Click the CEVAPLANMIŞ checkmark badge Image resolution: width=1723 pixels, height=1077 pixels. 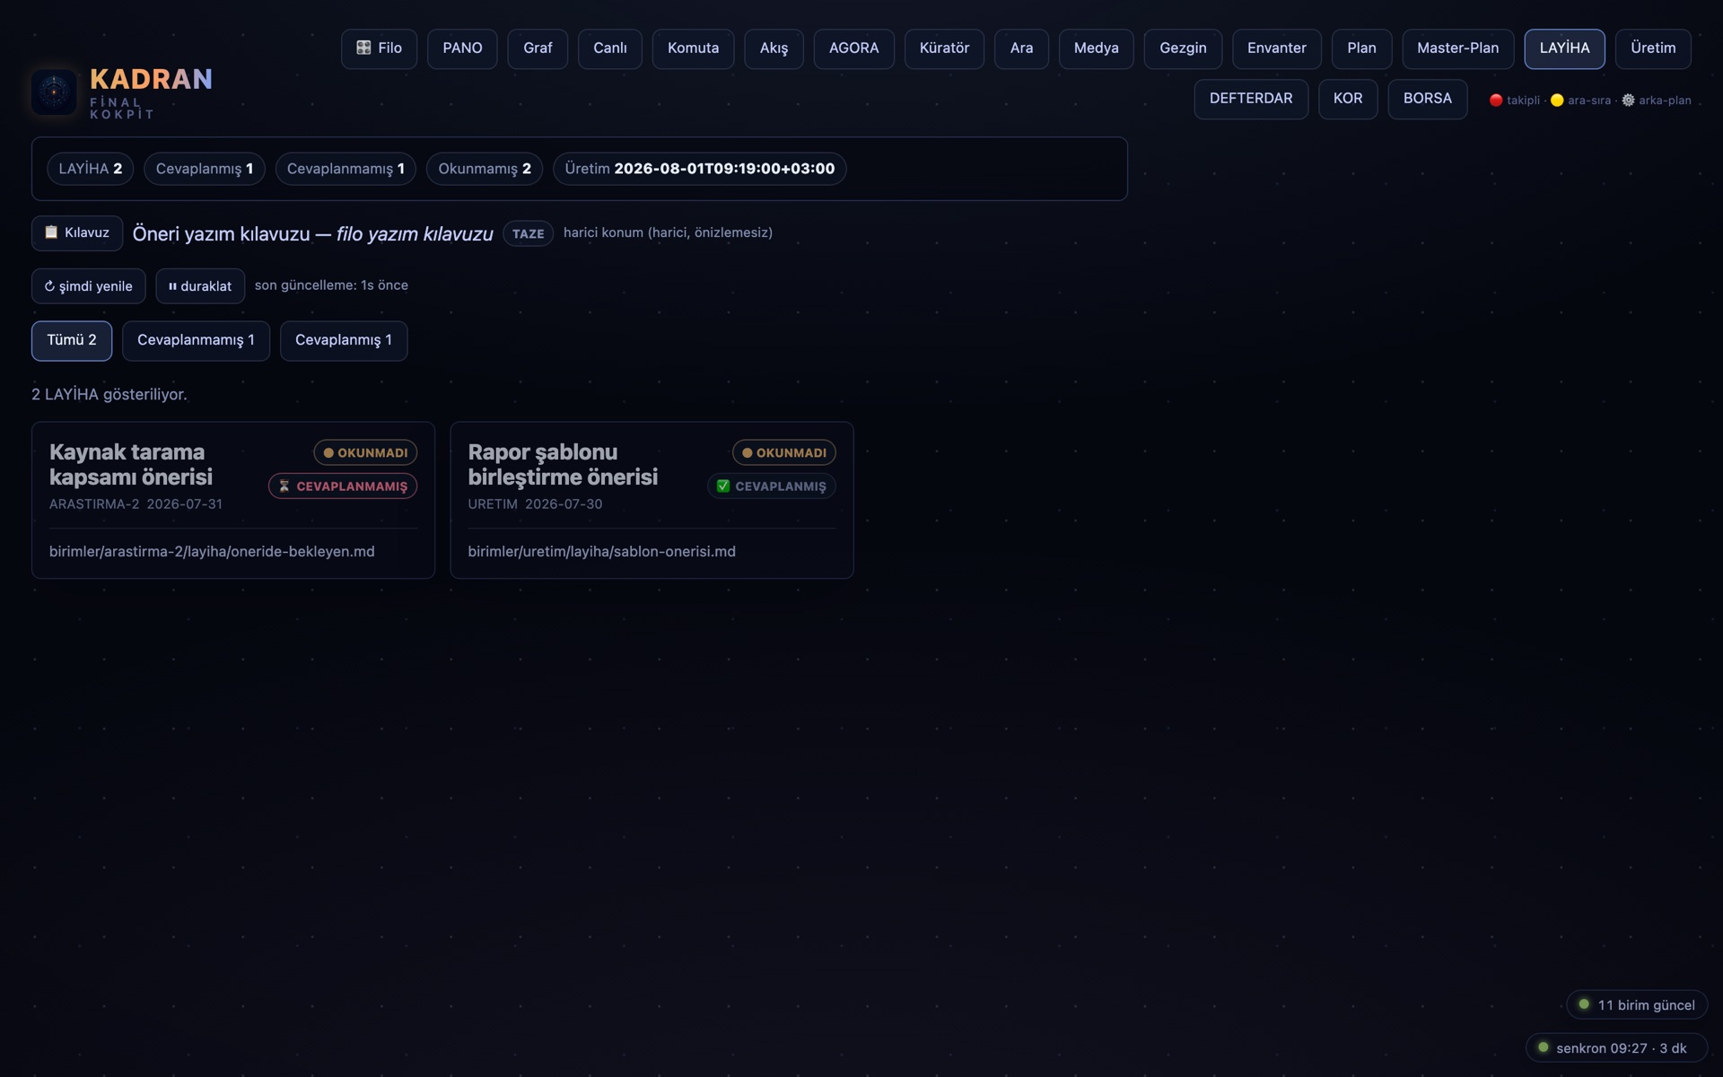tap(772, 486)
